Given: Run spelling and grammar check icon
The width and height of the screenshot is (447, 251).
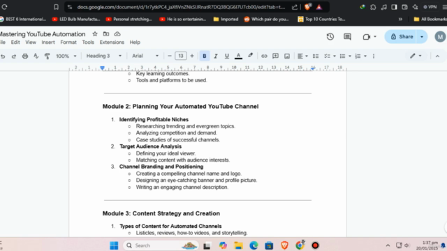Looking at the screenshot, I should [36, 56].
